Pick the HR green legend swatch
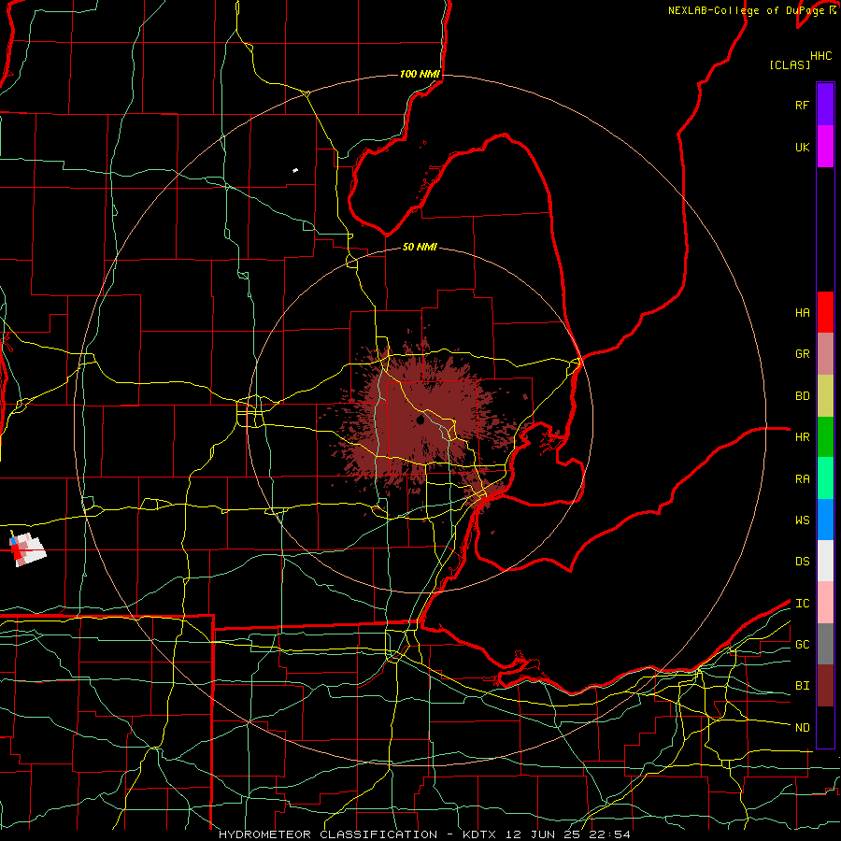The height and width of the screenshot is (841, 841). [x=825, y=437]
